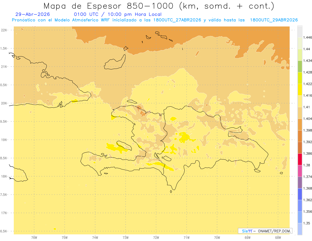The width and height of the screenshot is (312, 241).
Task: Click the 68W longitude axis label
Action: 278,237
